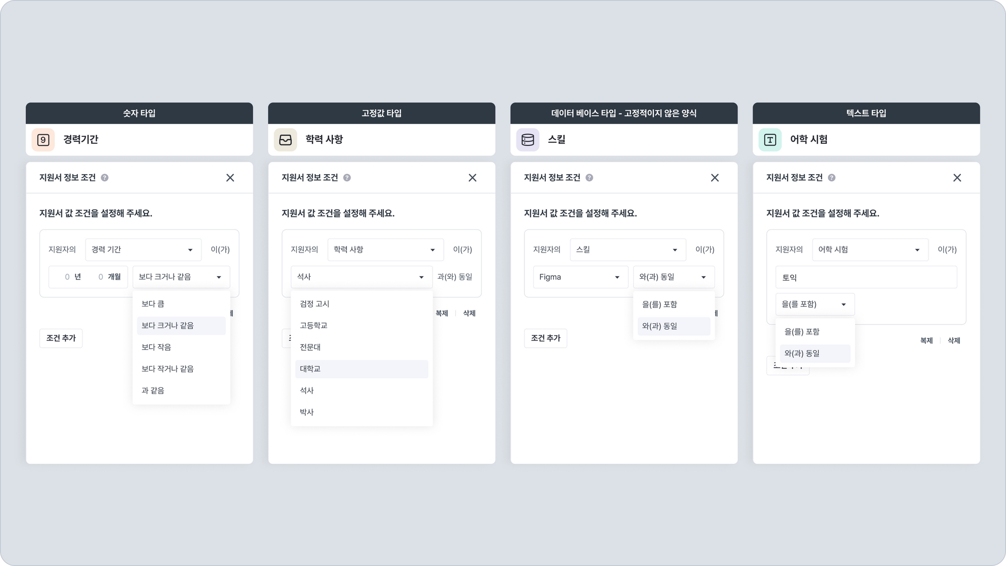Click the 년 (years) number input

(68, 277)
